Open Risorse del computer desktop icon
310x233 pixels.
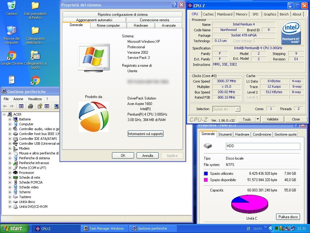click(x=12, y=31)
